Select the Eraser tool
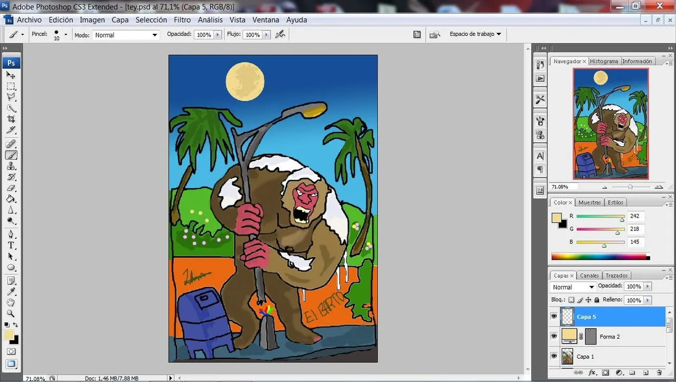Screen dimensions: 676x382 coord(11,188)
